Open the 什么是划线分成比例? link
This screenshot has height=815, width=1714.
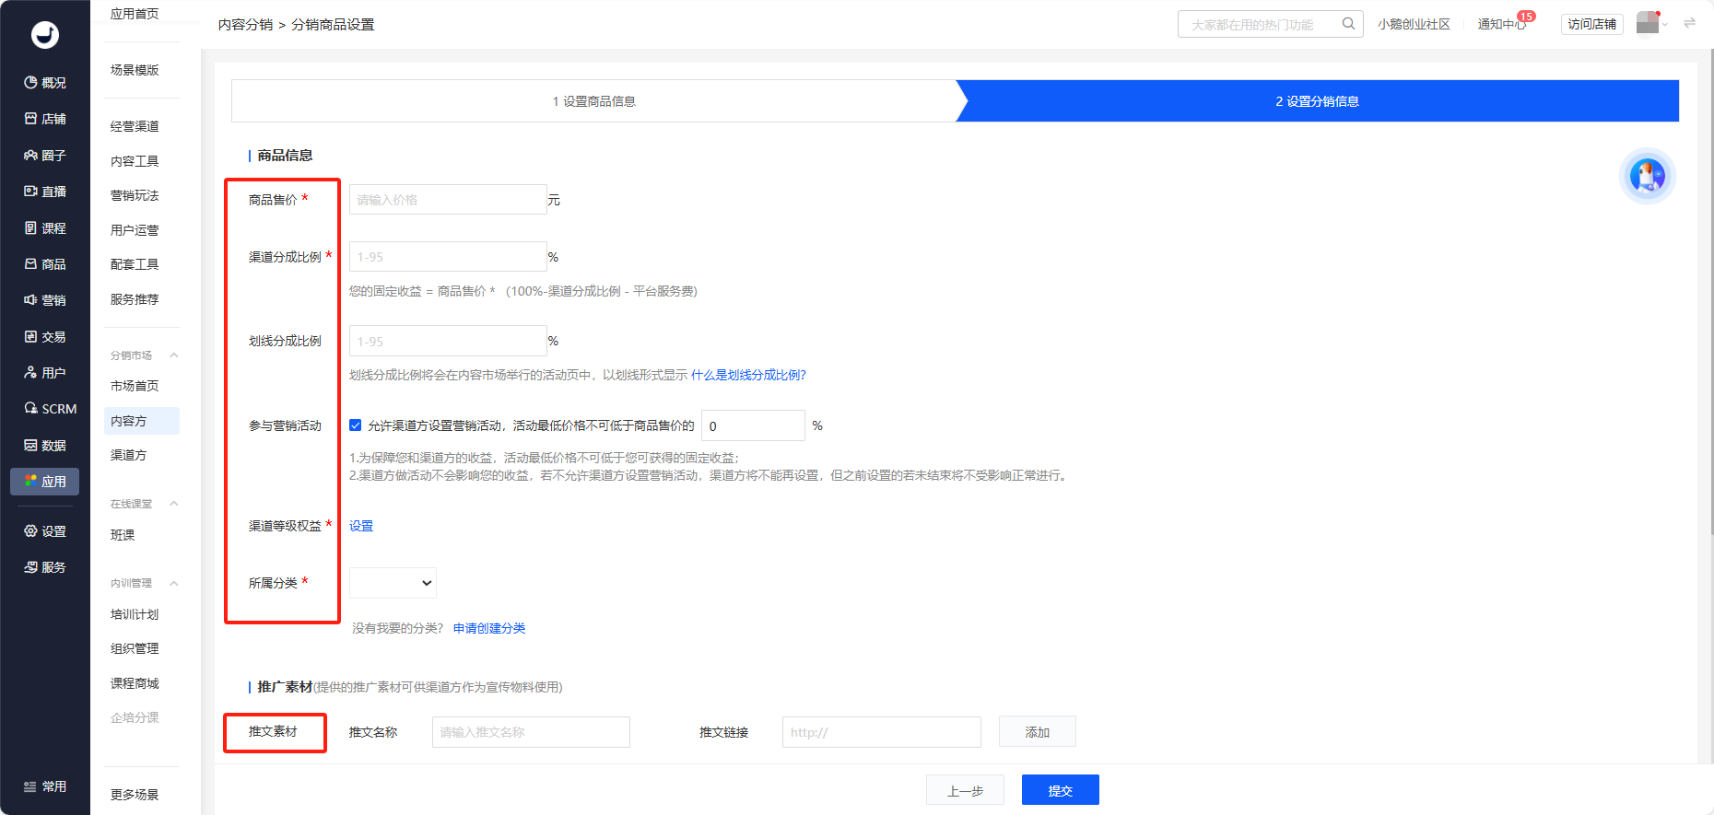pyautogui.click(x=748, y=375)
